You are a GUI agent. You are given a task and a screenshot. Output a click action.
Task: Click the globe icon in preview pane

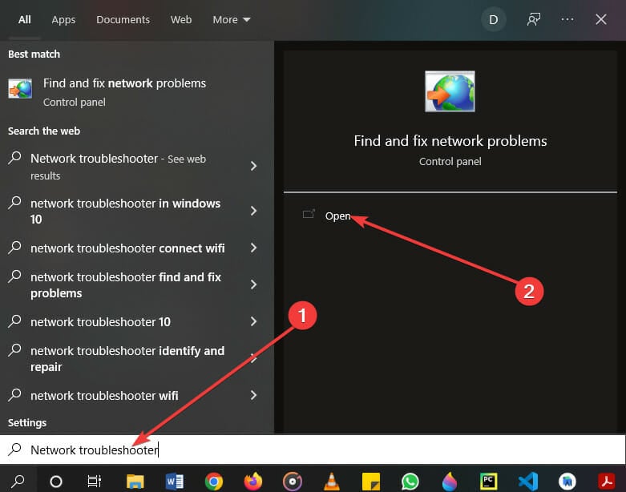450,91
